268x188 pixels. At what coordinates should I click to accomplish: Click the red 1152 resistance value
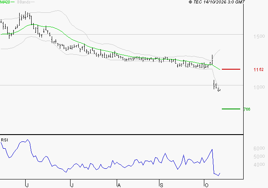pos(259,70)
